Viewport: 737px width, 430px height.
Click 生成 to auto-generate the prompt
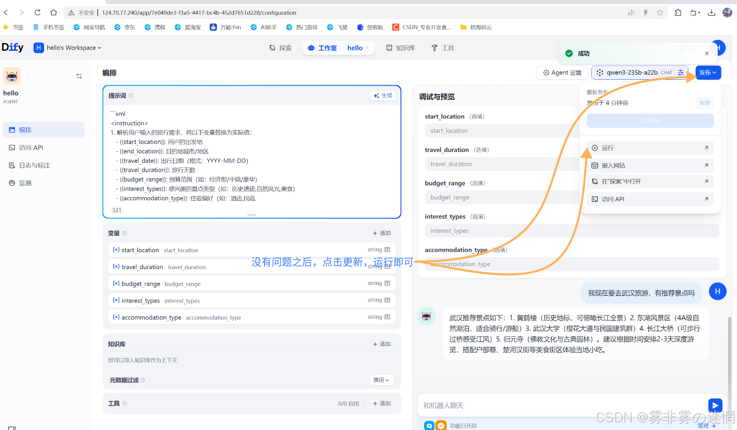[383, 95]
